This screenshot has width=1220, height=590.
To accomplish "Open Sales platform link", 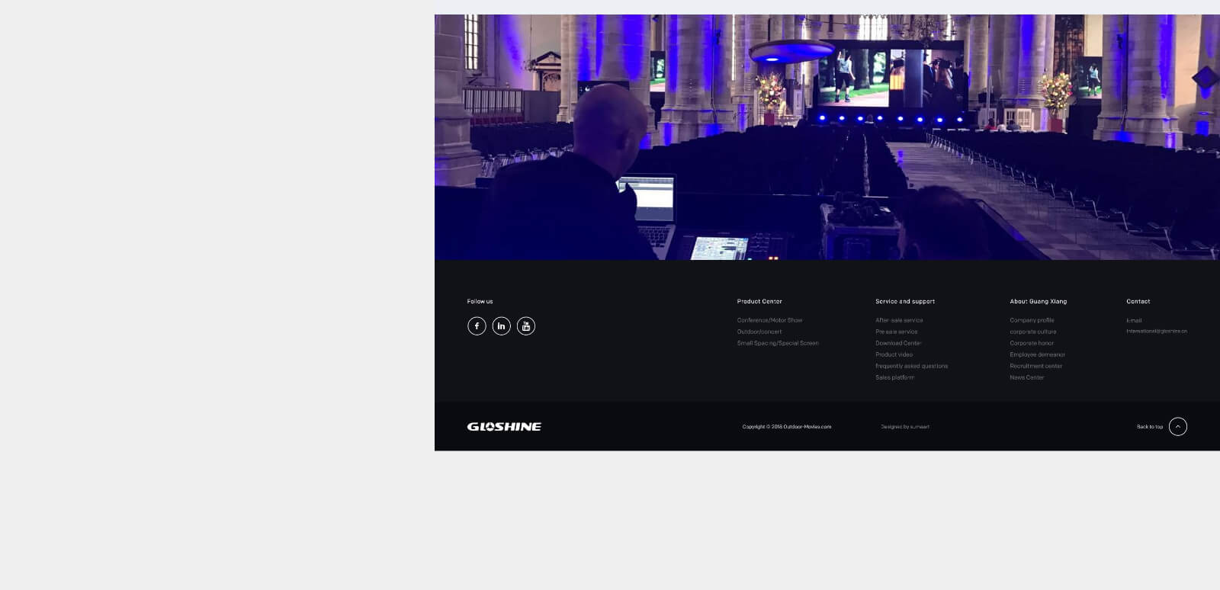I will click(894, 377).
